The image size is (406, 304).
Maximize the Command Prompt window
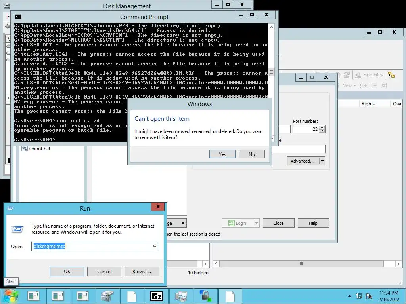click(252, 15)
